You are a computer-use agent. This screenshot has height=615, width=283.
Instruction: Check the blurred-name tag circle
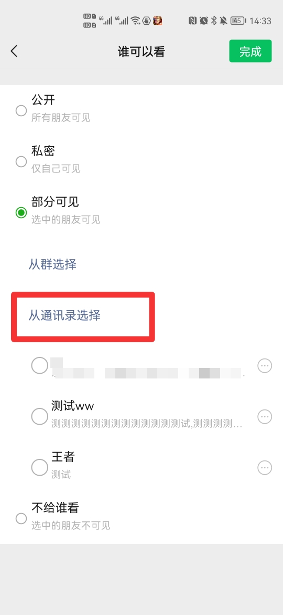pyautogui.click(x=39, y=365)
